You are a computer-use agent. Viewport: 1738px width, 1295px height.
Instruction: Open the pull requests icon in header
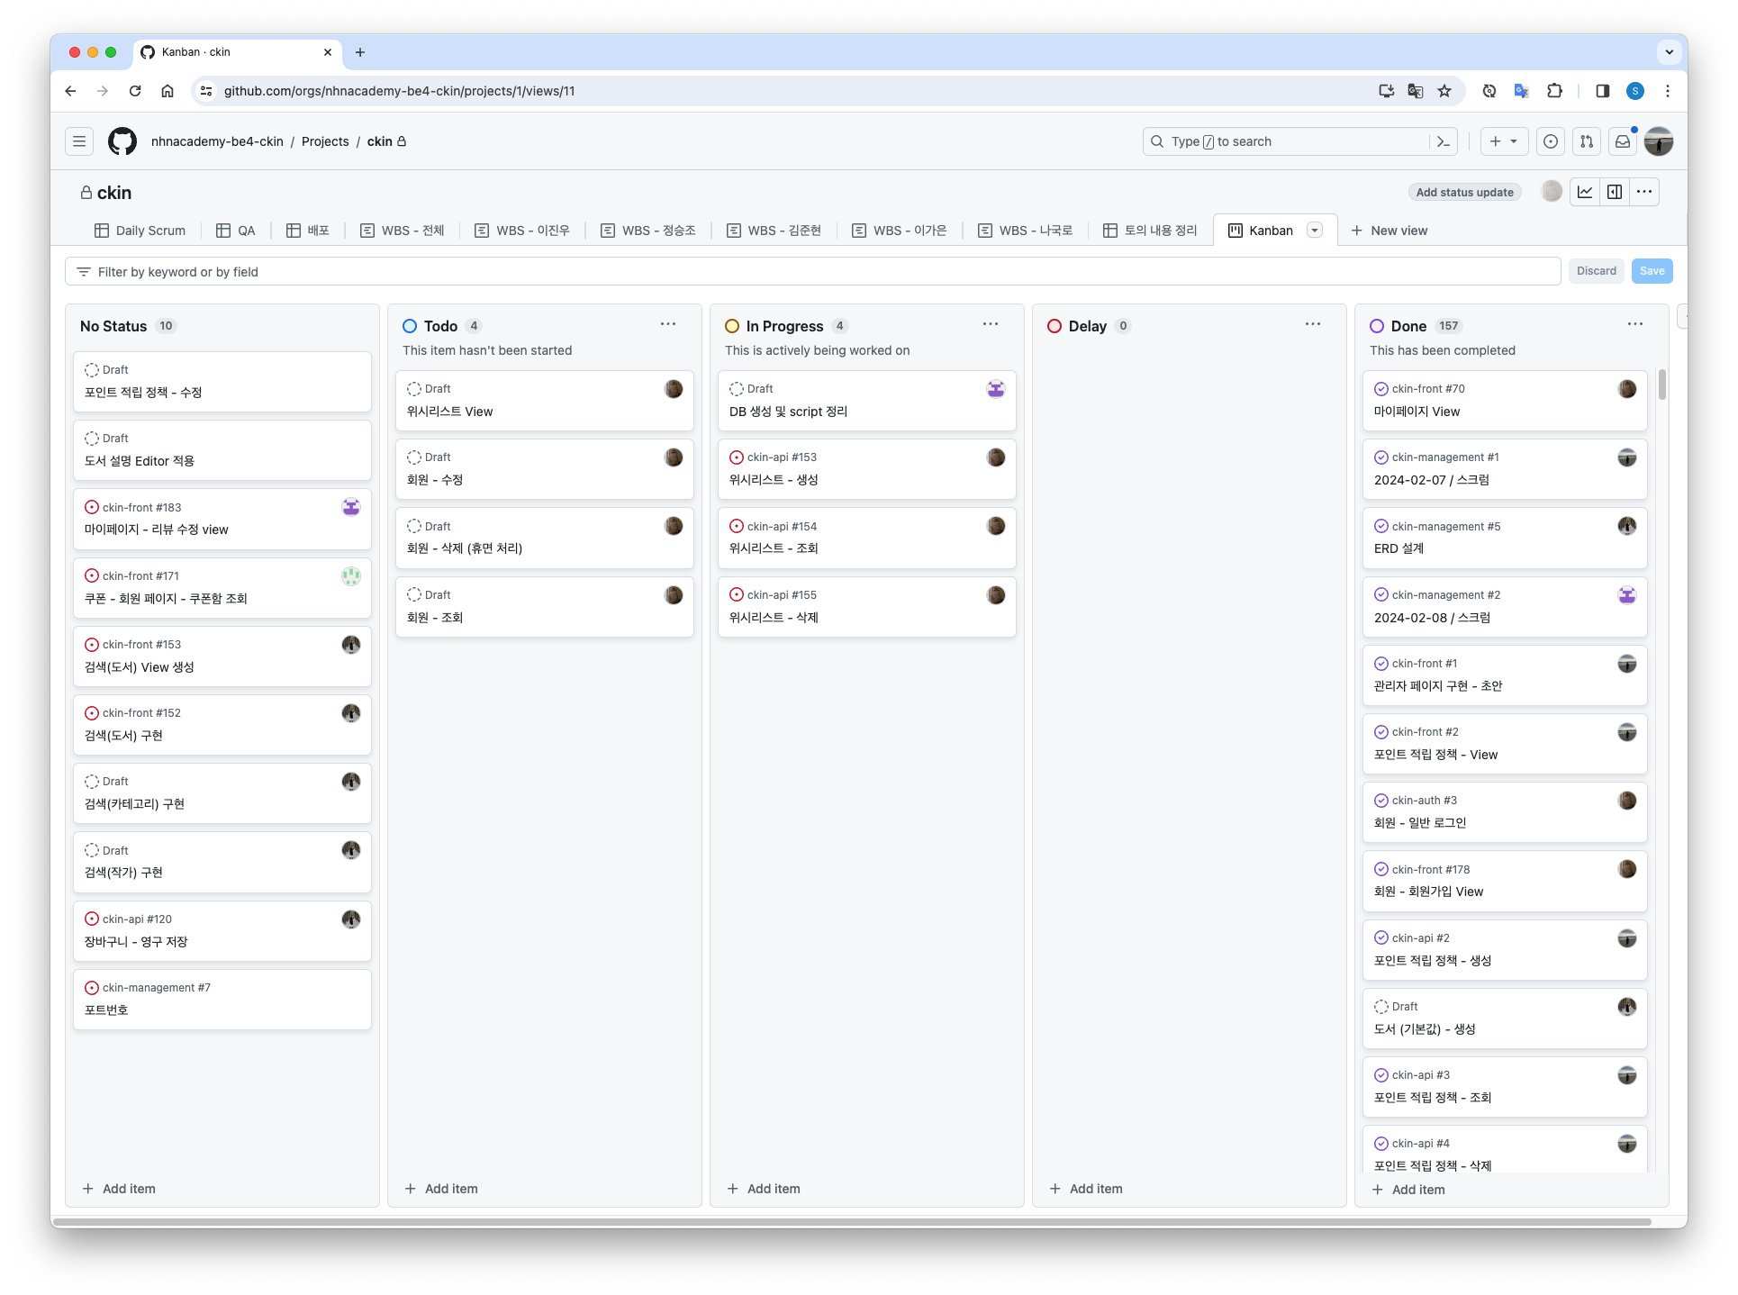tap(1587, 141)
